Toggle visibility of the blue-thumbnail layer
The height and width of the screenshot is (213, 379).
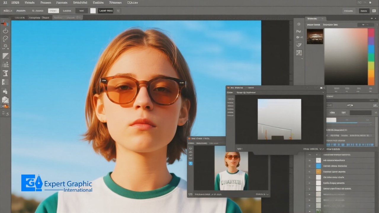[x=310, y=166]
